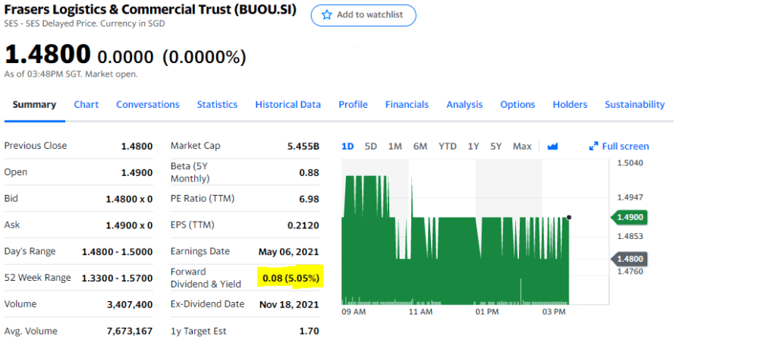Open the Conversations tab
Screen dimensions: 777x346
tap(148, 105)
